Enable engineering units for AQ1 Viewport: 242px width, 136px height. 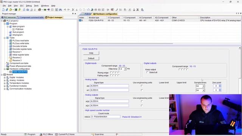pos(142,106)
